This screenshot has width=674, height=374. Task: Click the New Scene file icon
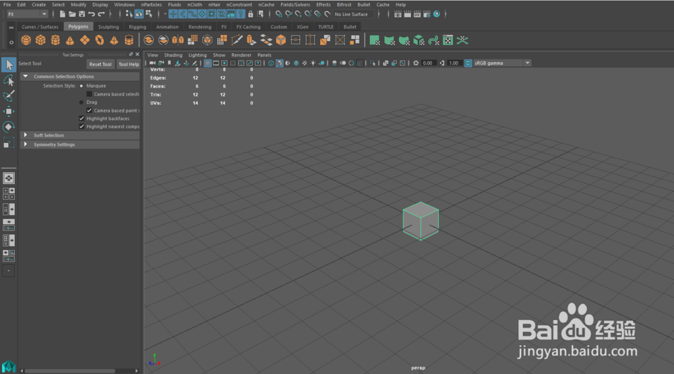[x=62, y=14]
